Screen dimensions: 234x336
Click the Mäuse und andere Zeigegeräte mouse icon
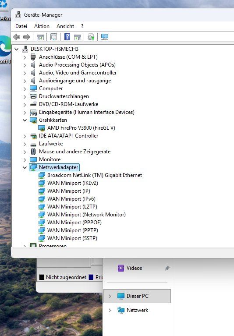pyautogui.click(x=33, y=152)
